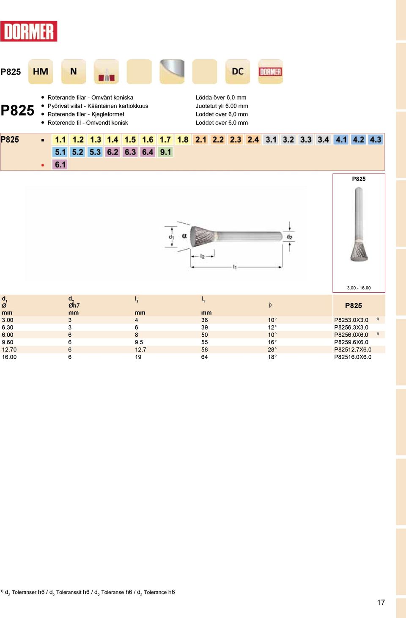The width and height of the screenshot is (406, 618).
Task: Click the 28° angle value
Action: (272, 350)
